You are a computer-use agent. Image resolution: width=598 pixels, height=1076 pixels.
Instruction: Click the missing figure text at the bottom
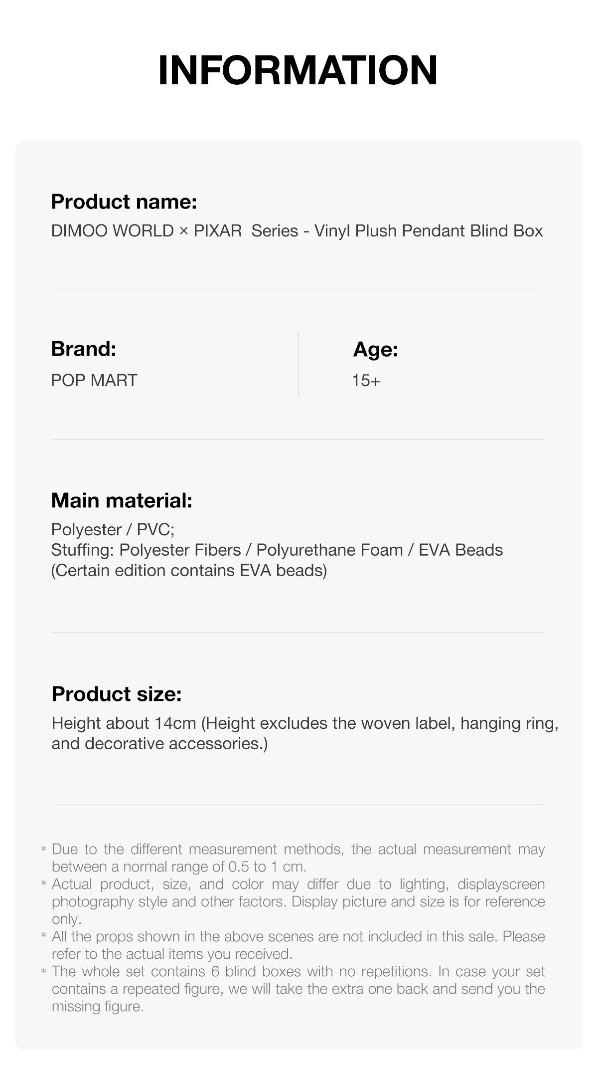click(x=98, y=1007)
